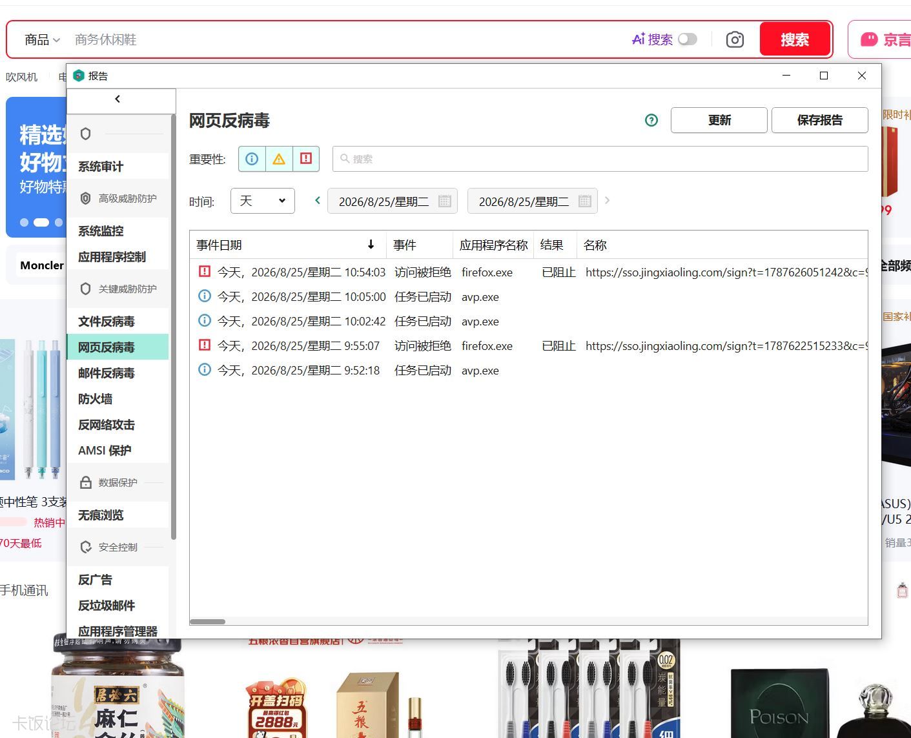Go to next day arrow
Screen dimensions: 911x738
coord(607,201)
